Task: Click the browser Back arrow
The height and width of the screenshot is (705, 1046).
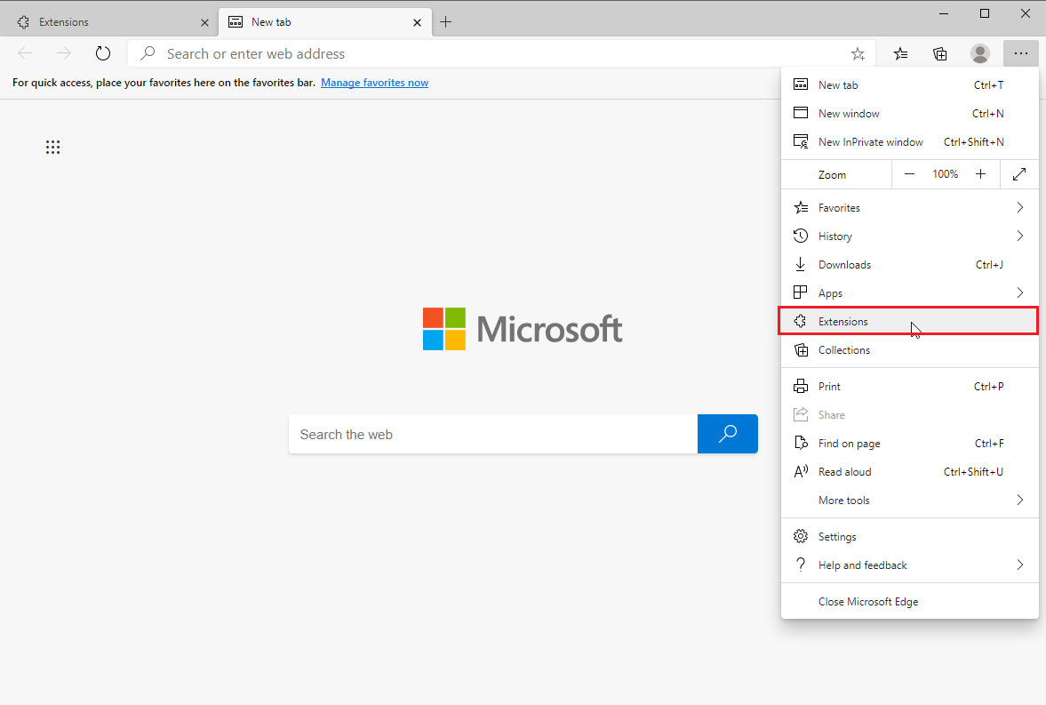Action: (x=26, y=53)
